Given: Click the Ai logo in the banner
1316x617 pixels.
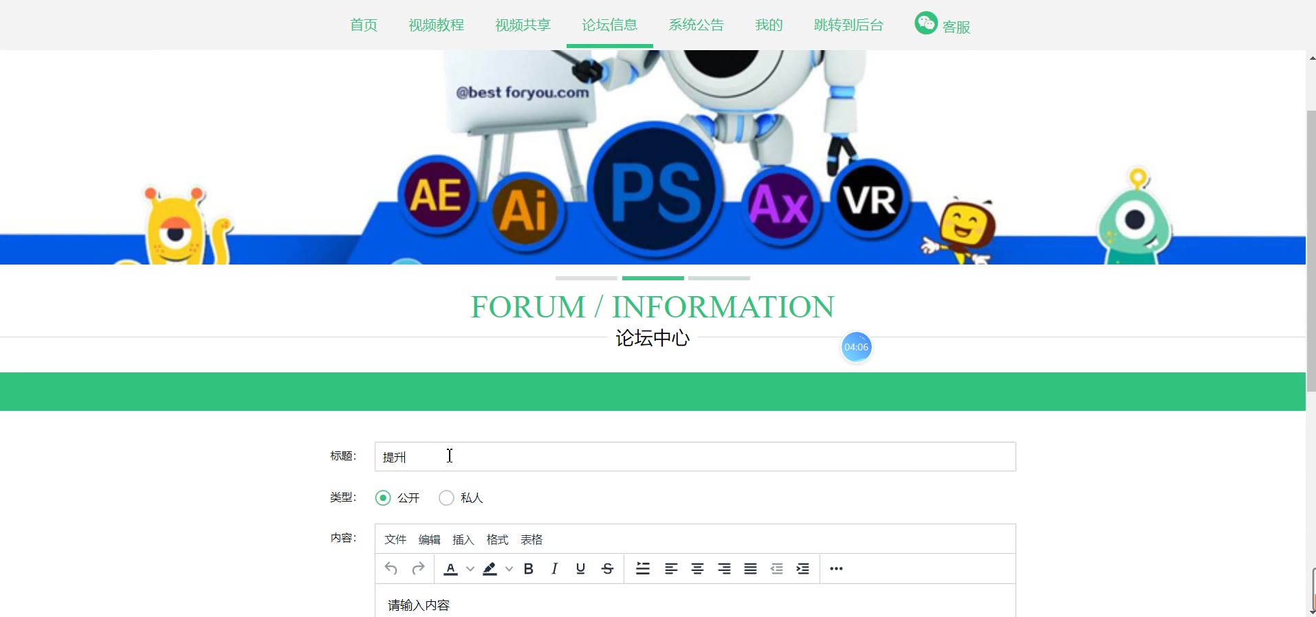Looking at the screenshot, I should coord(524,212).
